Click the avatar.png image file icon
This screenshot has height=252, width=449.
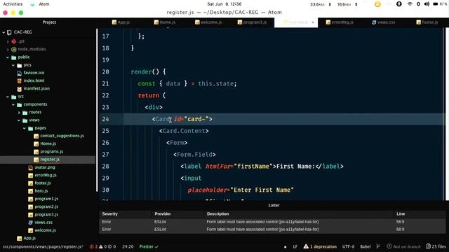[30, 168]
